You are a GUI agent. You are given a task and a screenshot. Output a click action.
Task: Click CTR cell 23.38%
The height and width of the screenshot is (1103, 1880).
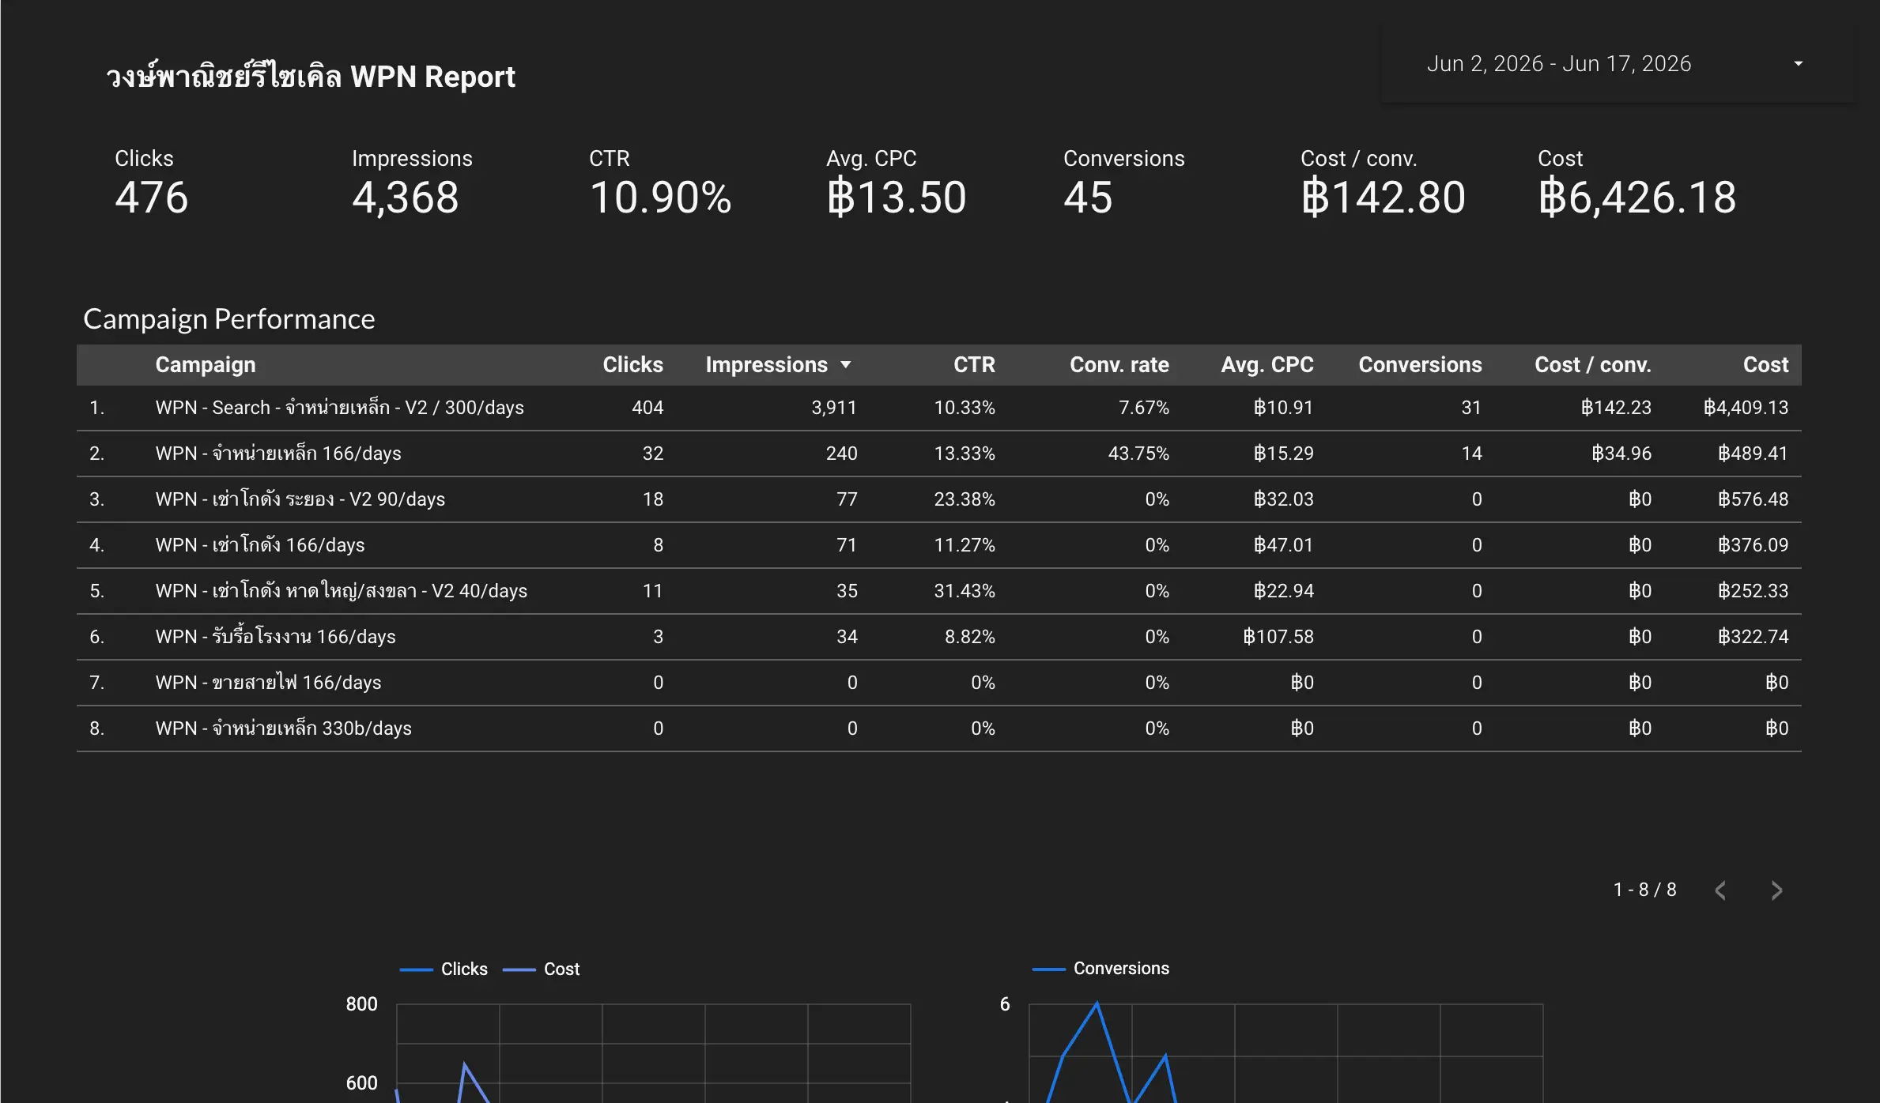point(965,499)
